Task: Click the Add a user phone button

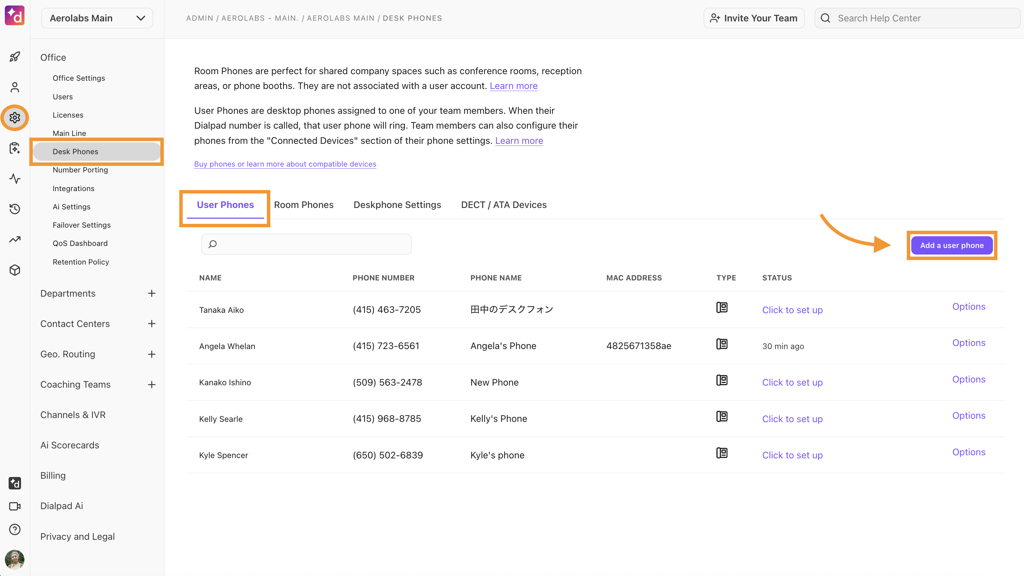Action: pos(952,246)
